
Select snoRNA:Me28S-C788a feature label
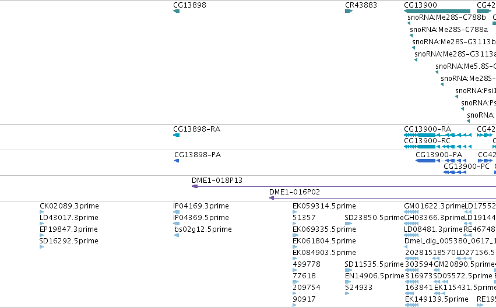[449, 30]
